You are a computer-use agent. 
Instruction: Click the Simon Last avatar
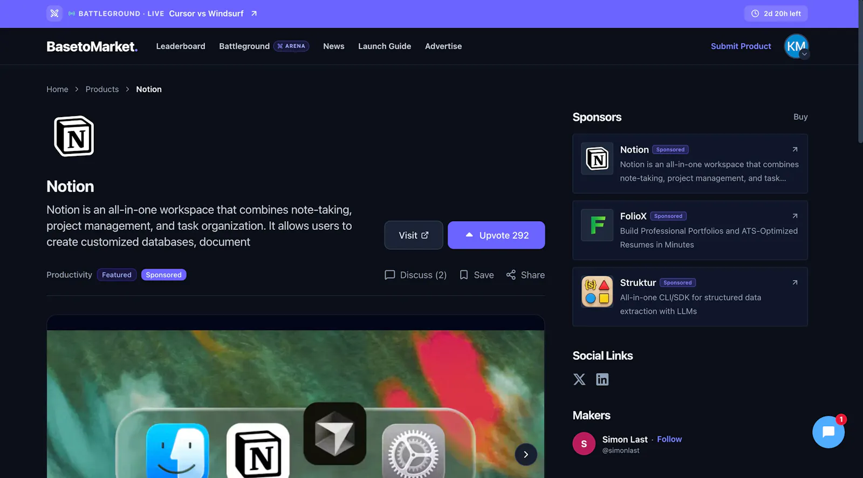pos(584,443)
